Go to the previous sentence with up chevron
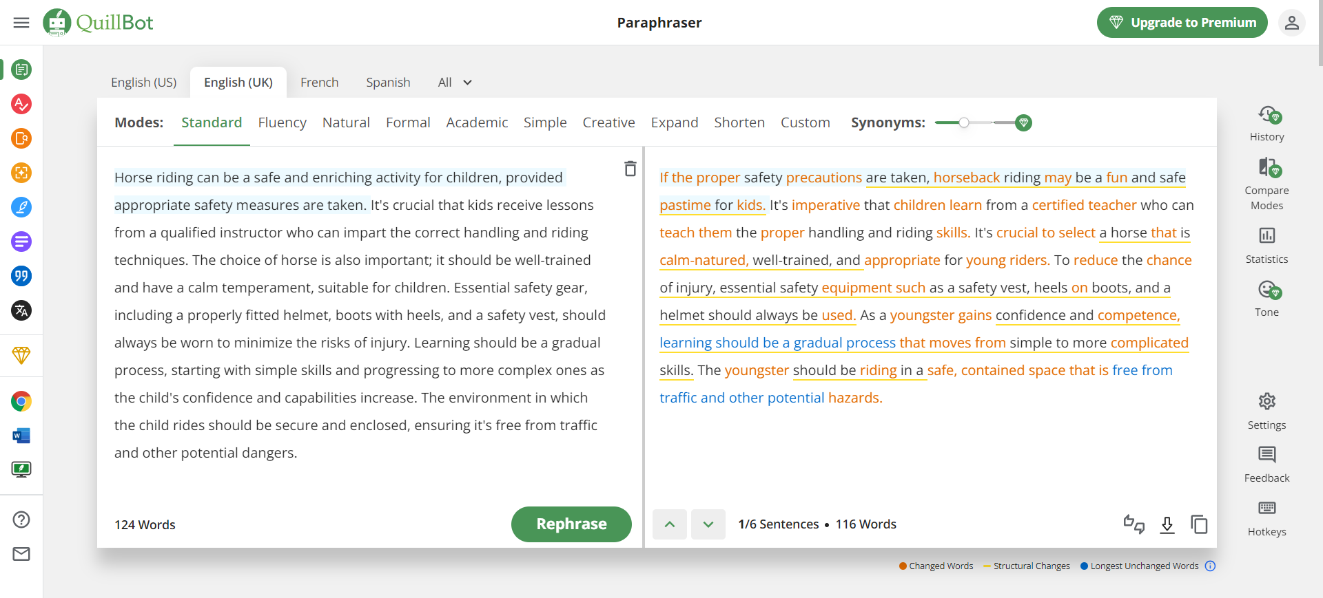Screen dimensions: 1323x598 (670, 524)
